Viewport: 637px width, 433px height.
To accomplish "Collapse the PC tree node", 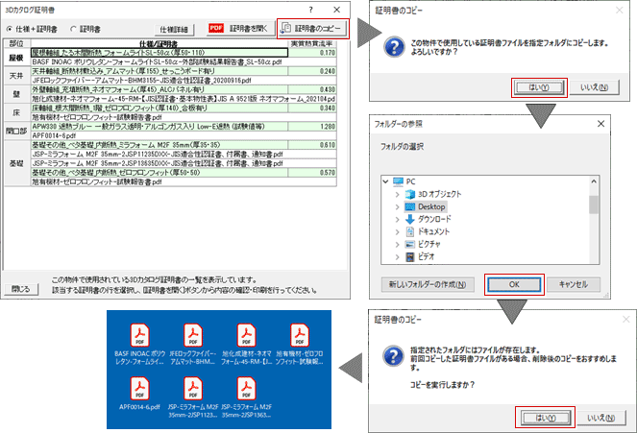I will tap(386, 181).
